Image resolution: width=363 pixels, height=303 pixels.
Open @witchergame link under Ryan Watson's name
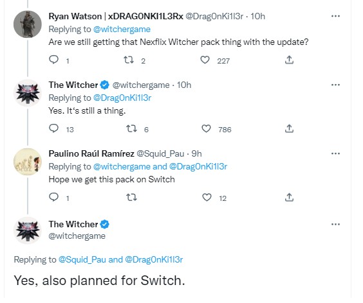[x=122, y=30]
